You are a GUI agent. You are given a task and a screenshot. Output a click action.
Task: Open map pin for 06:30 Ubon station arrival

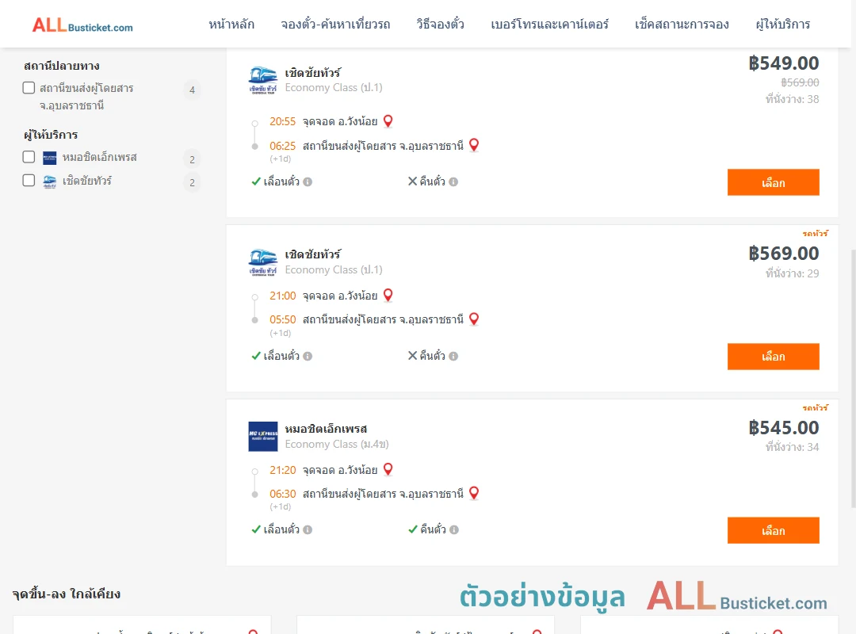coord(474,494)
